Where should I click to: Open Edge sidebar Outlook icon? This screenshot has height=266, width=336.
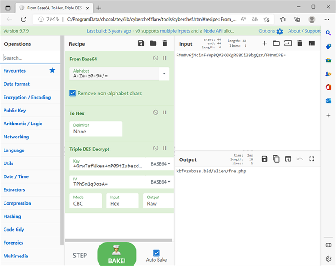[328, 100]
